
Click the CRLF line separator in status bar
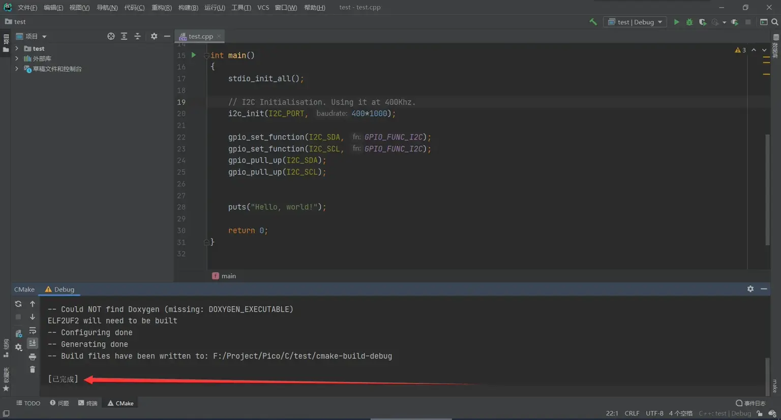(632, 413)
